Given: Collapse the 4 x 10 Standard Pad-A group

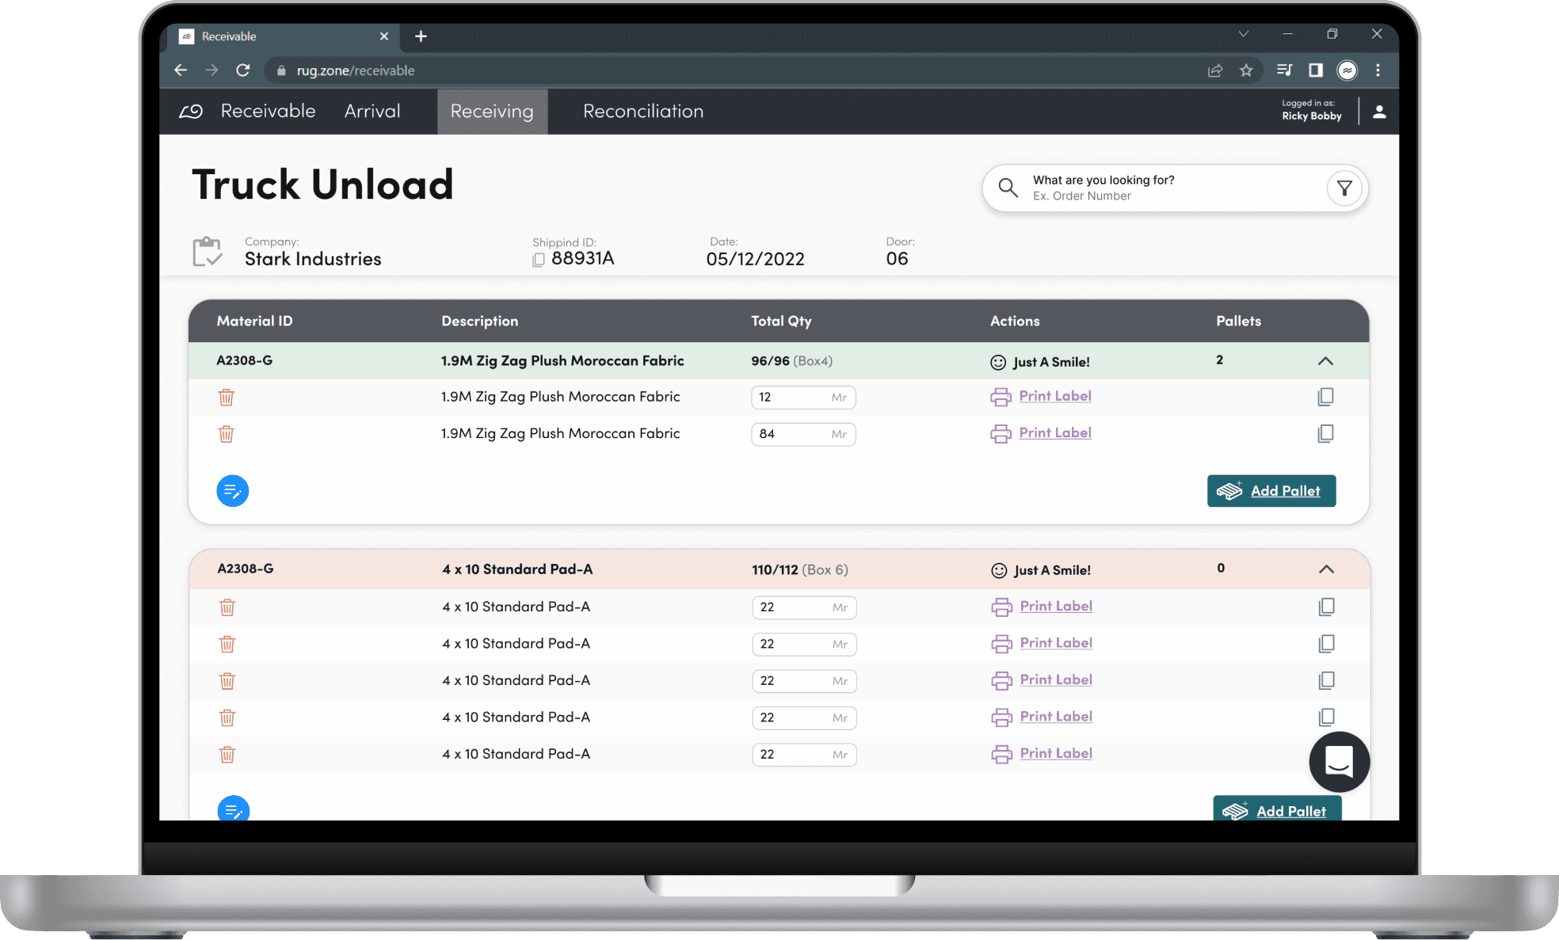Looking at the screenshot, I should [1326, 569].
